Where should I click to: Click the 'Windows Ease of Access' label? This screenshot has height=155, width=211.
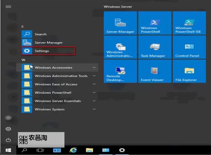(56, 84)
